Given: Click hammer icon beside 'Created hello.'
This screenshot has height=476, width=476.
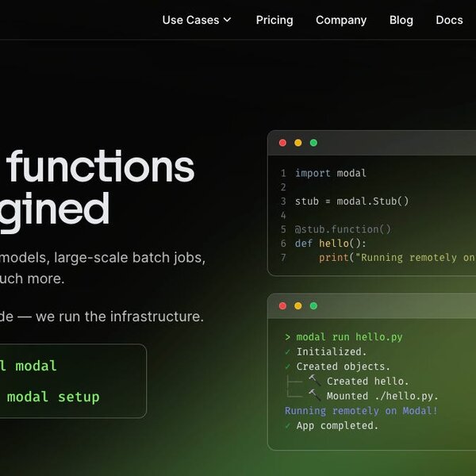Looking at the screenshot, I should 314,380.
